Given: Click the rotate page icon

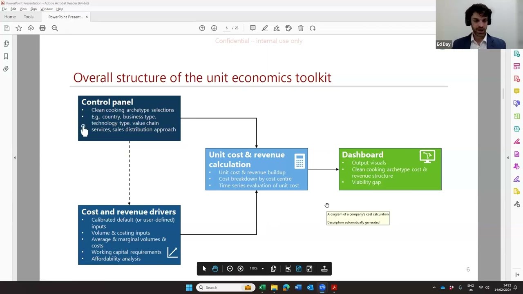Looking at the screenshot, I should tap(313, 28).
